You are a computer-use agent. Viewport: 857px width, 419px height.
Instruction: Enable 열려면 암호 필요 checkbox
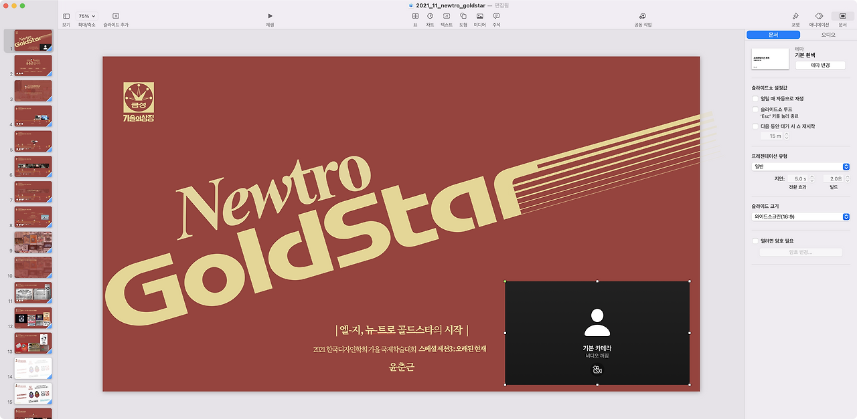pos(755,241)
